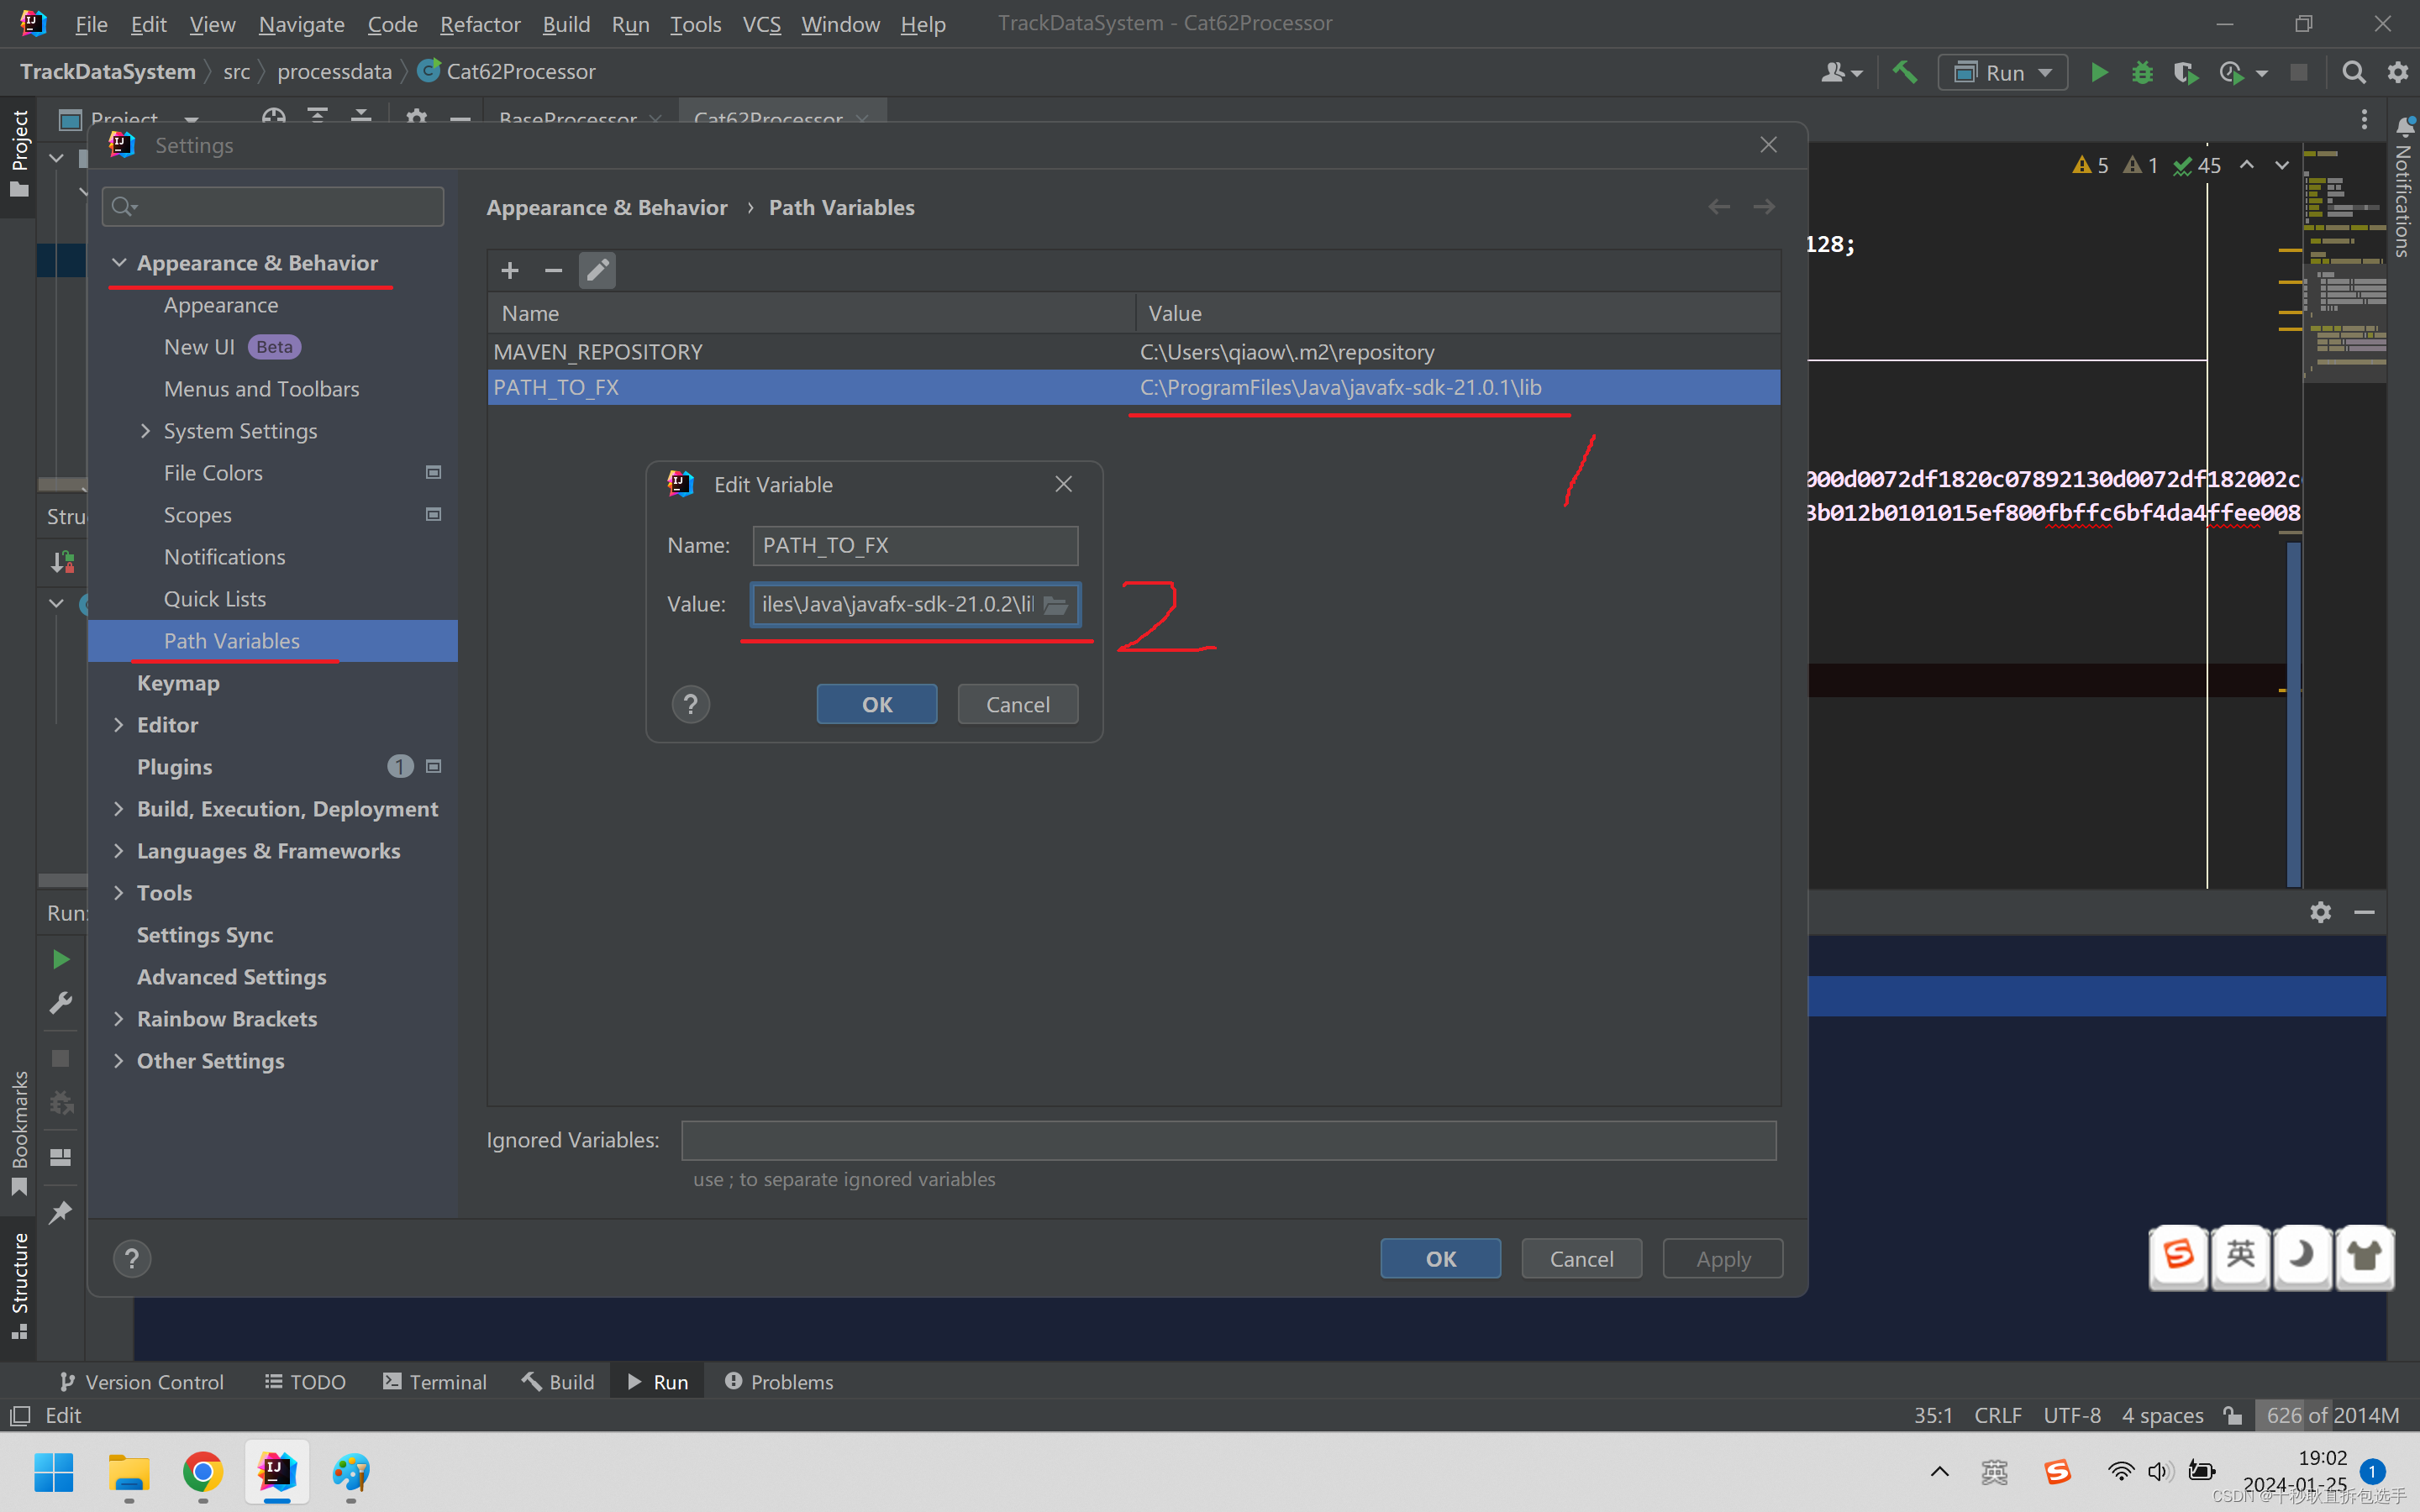Open IDE settings via the gear icon

[2398, 72]
